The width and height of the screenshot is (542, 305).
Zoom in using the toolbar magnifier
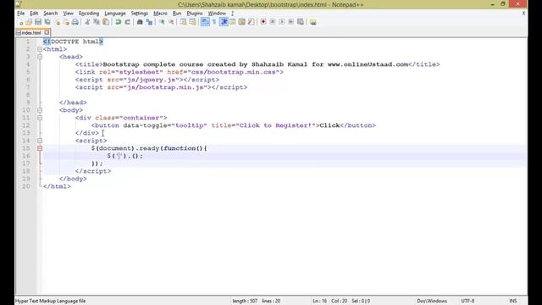click(162, 22)
